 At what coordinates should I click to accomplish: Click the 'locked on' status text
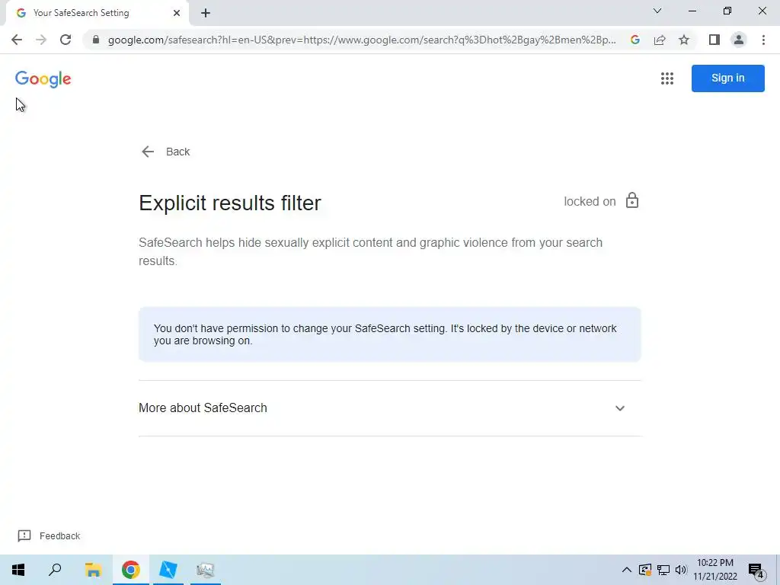click(590, 201)
